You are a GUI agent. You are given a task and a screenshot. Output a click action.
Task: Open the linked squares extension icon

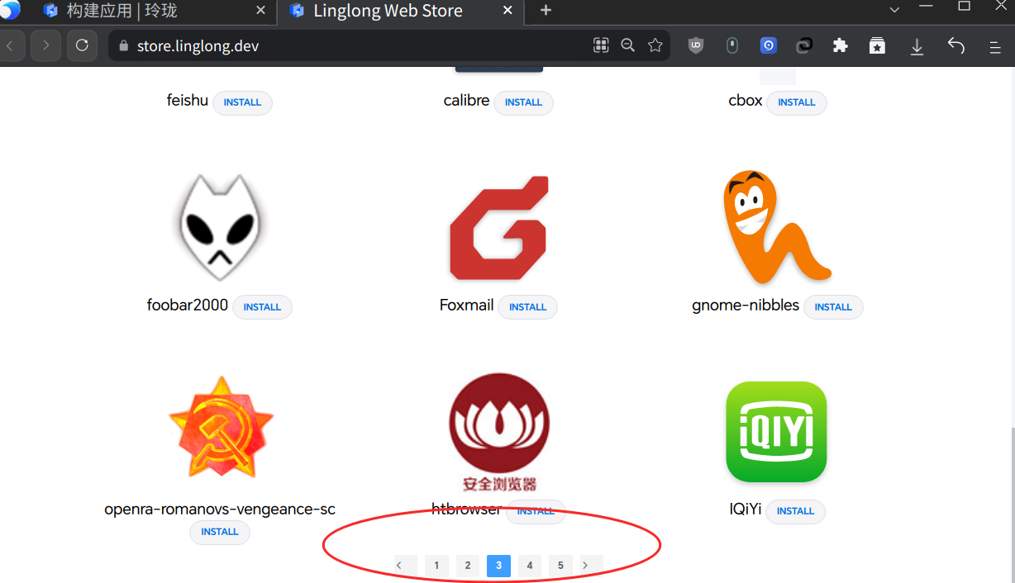coord(804,46)
